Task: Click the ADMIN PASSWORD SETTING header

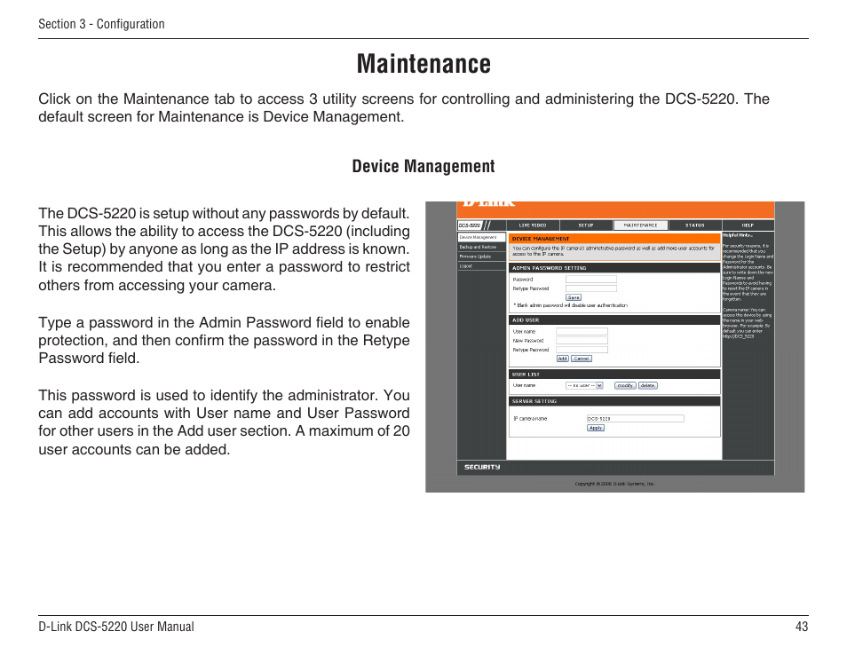Action: (x=549, y=268)
